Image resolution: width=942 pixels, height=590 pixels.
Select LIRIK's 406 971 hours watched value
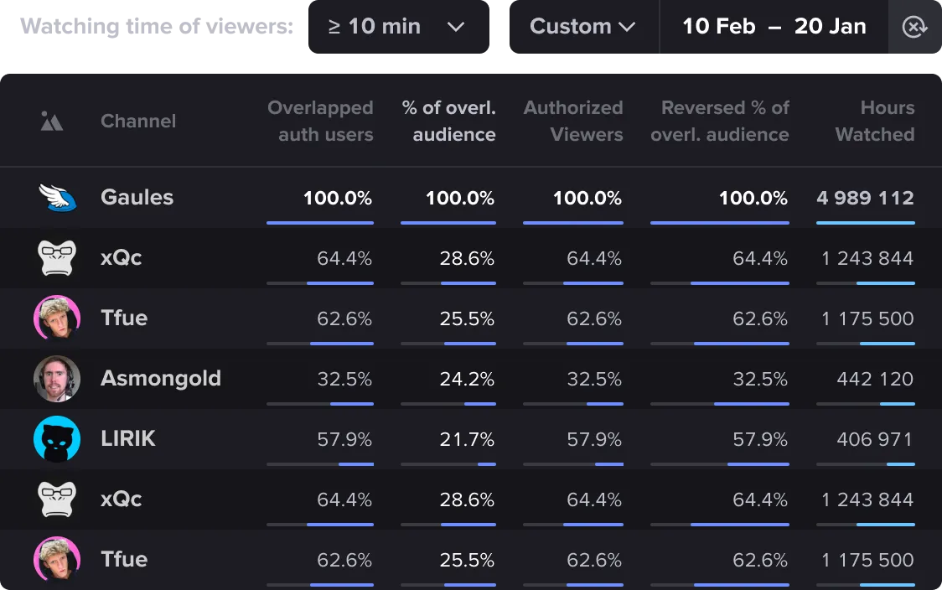point(874,439)
